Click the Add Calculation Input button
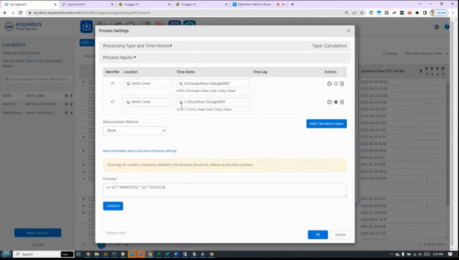The width and height of the screenshot is (459, 260). [327, 124]
